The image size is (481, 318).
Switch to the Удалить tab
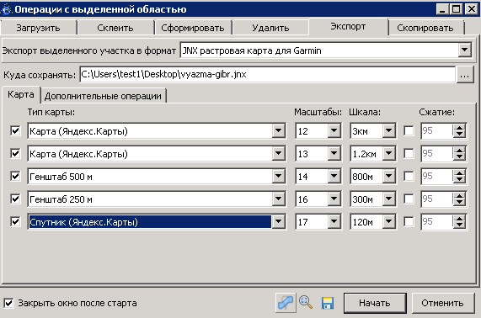click(270, 28)
